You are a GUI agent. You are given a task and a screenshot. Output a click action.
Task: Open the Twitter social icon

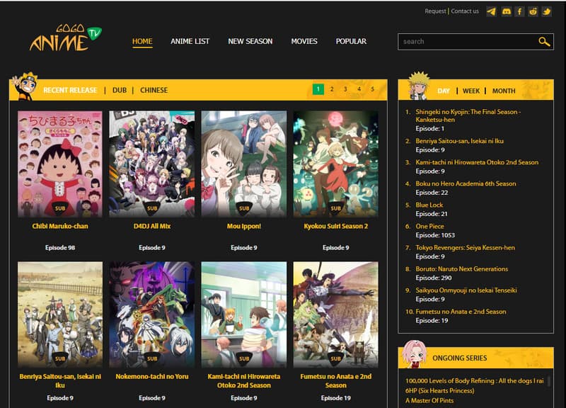pos(546,11)
